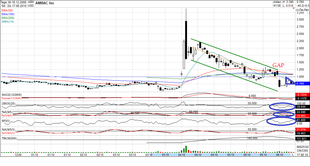This screenshot has width=310, height=166.
Task: Click the 100.00 OBOS axis value
Action: (301, 103)
